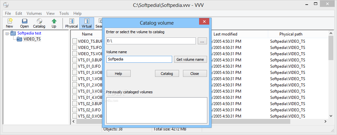Click the 'Total size: 4272 MB' status entry
Image resolution: width=337 pixels, height=135 pixels.
(x=169, y=129)
